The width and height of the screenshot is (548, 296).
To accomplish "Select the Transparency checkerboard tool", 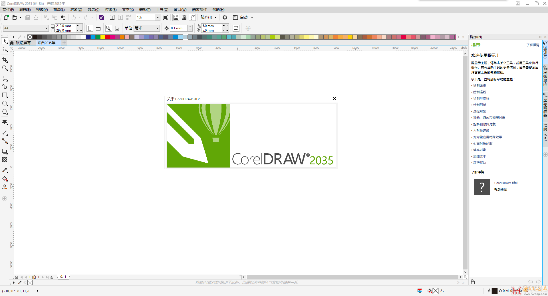I will tap(5, 160).
